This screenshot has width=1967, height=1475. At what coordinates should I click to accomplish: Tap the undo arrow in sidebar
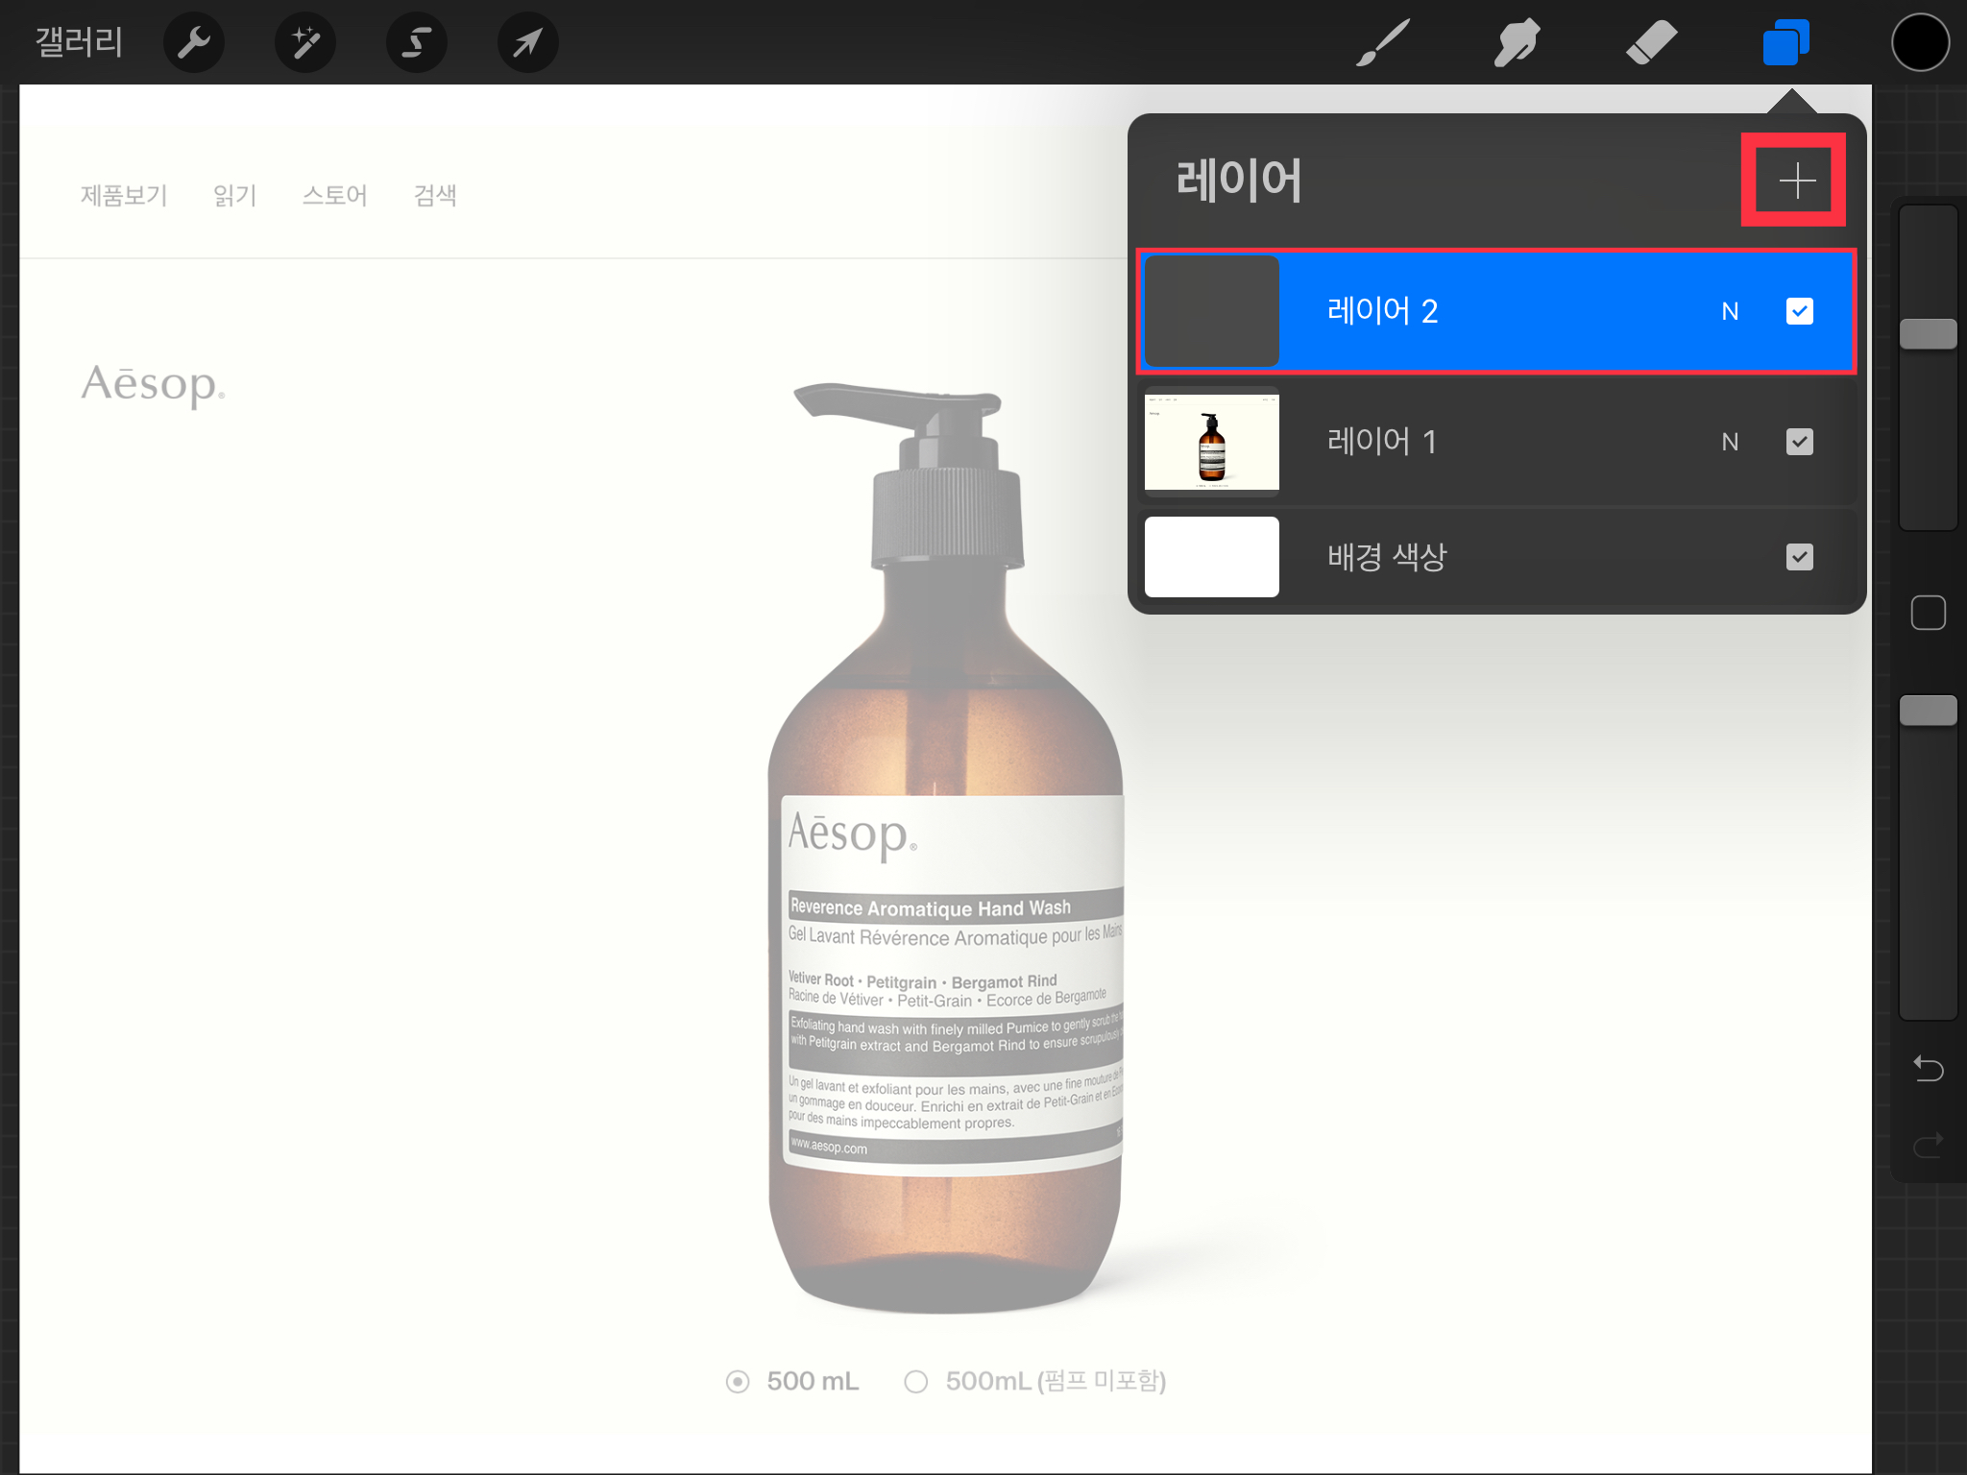click(x=1928, y=1068)
